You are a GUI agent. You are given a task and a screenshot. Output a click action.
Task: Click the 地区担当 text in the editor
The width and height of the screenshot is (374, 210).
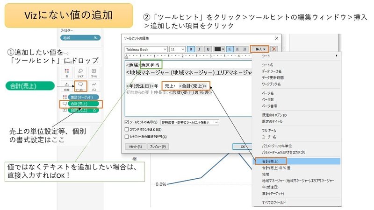click(x=150, y=65)
